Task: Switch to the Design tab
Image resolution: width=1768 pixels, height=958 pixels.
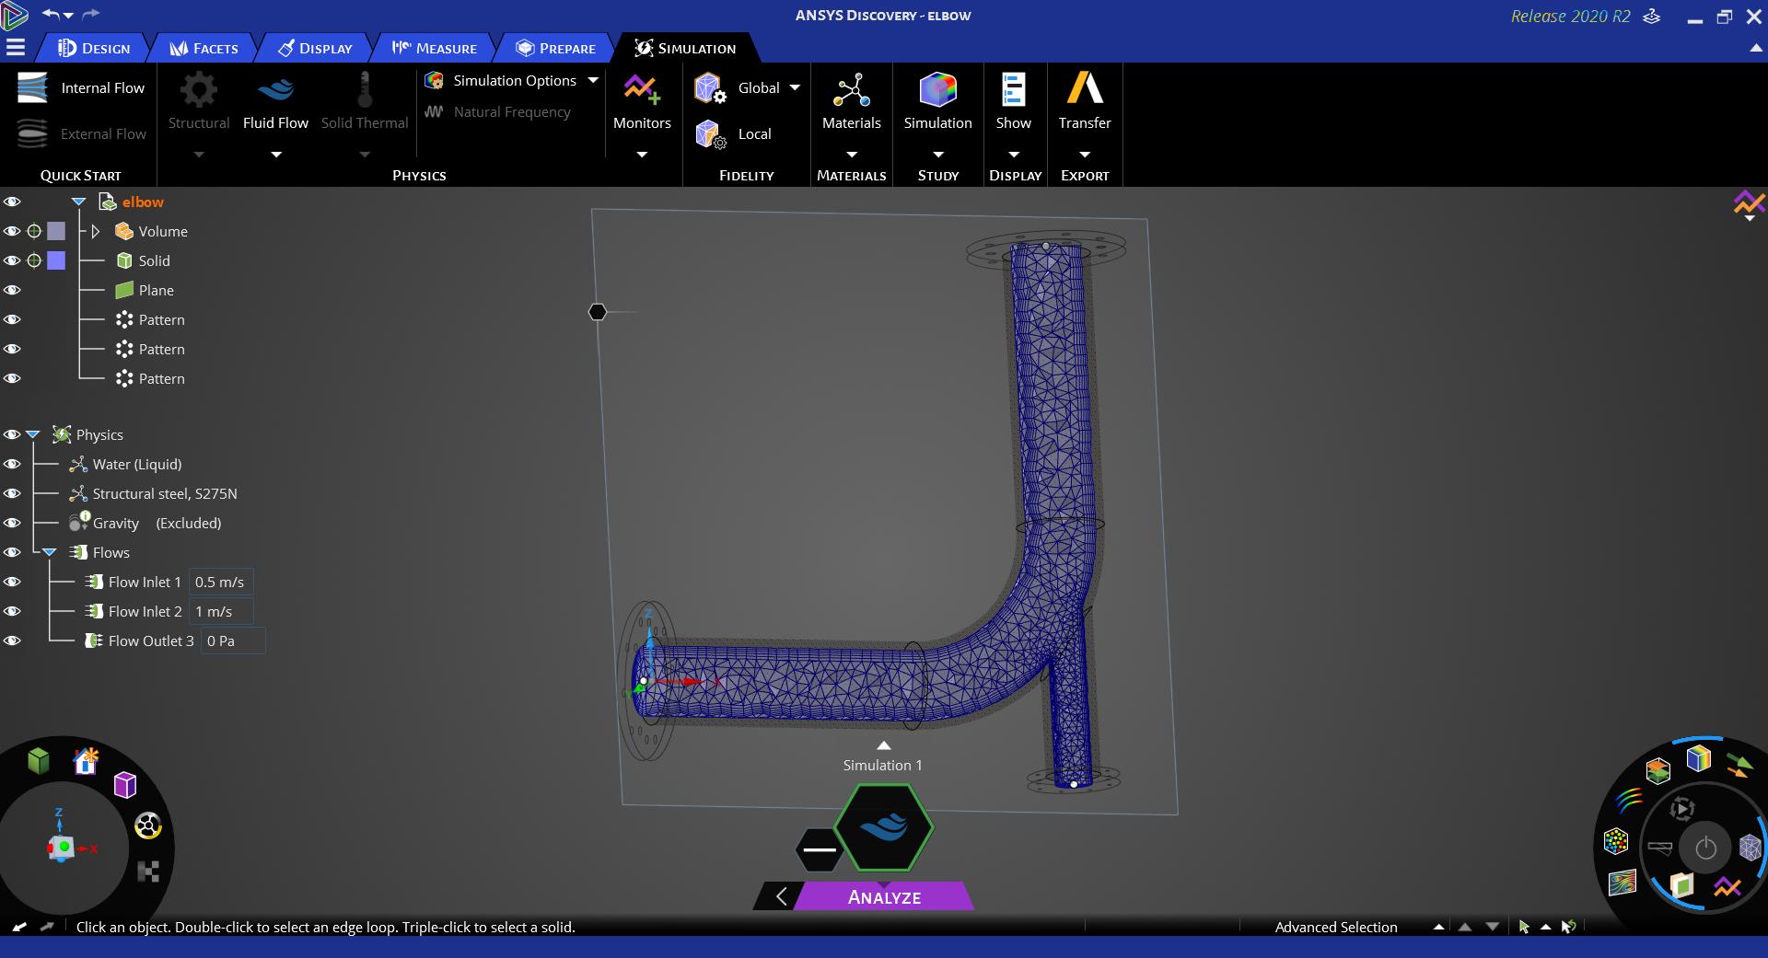Action: click(x=94, y=48)
